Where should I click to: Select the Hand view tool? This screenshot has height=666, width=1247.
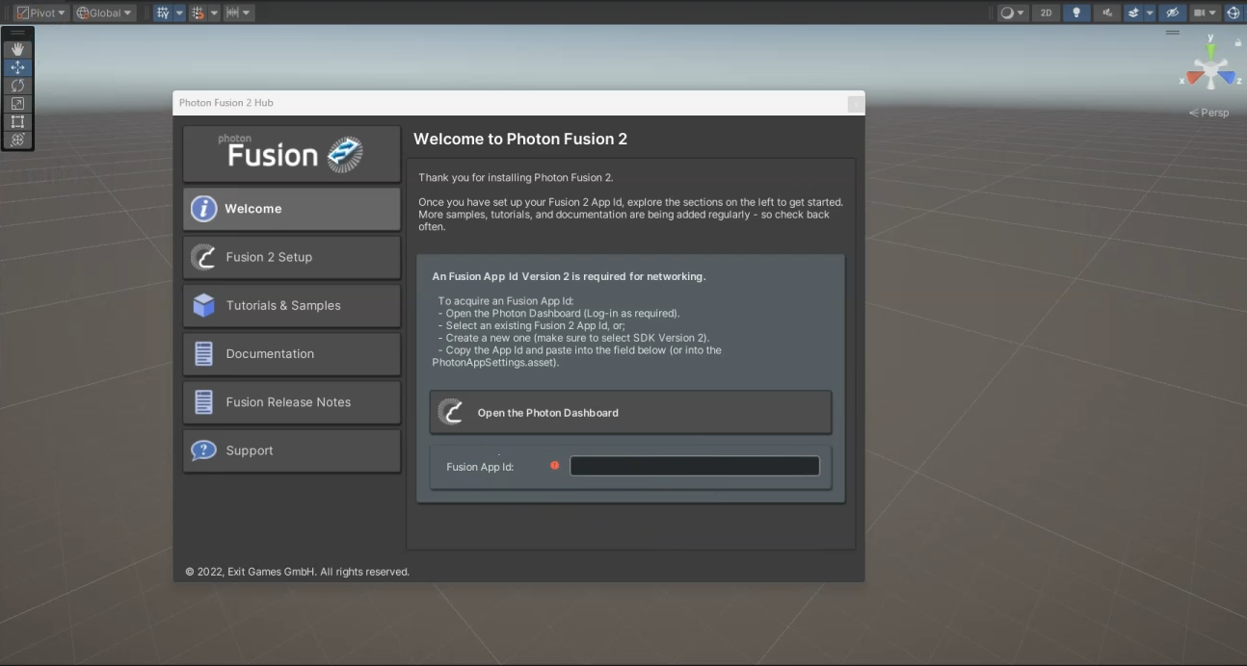tap(17, 49)
